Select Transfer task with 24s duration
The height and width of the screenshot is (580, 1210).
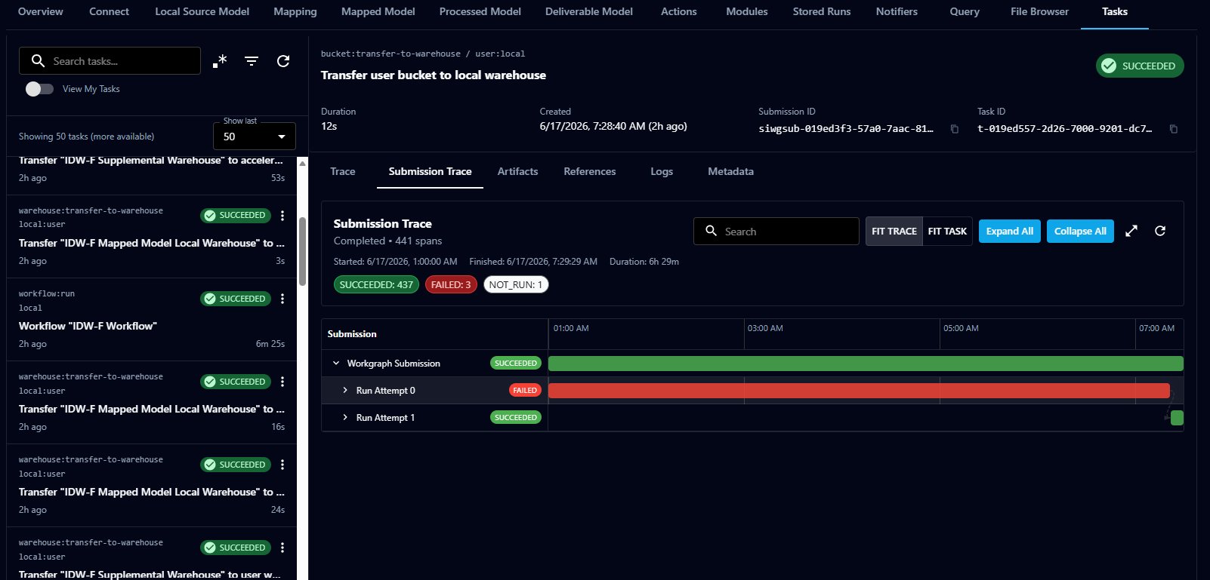[x=152, y=485]
